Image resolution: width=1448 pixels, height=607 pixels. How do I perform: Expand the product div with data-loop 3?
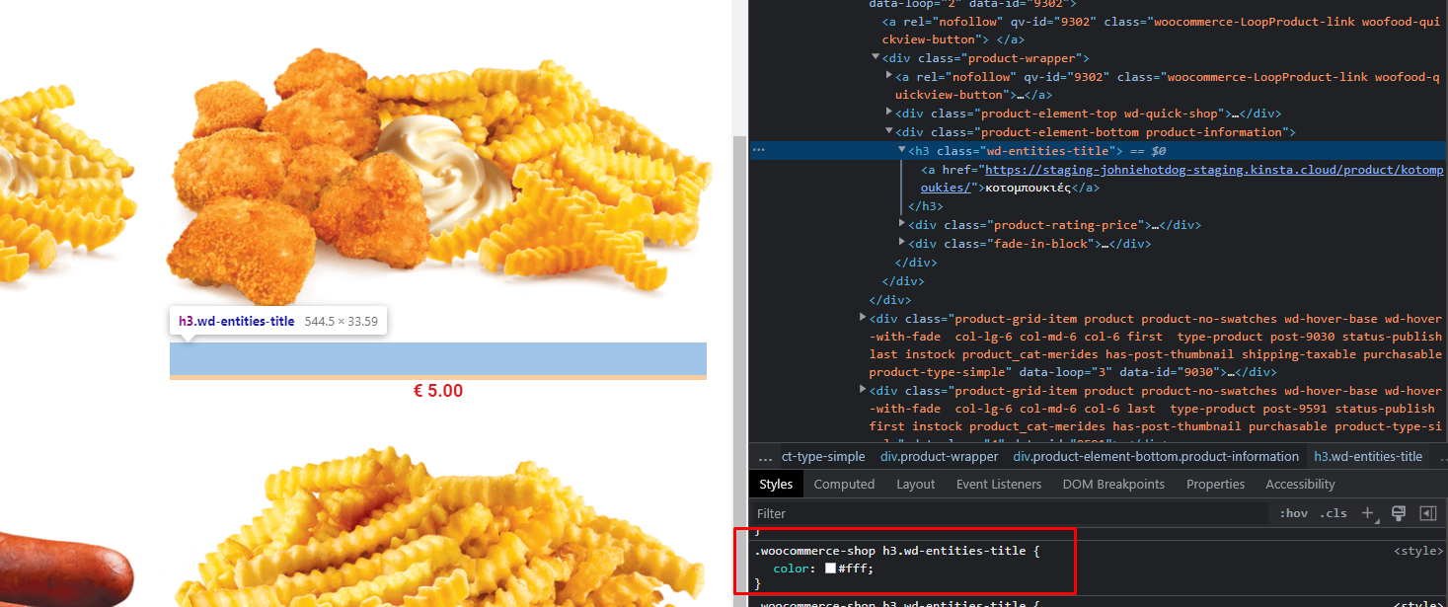point(863,318)
